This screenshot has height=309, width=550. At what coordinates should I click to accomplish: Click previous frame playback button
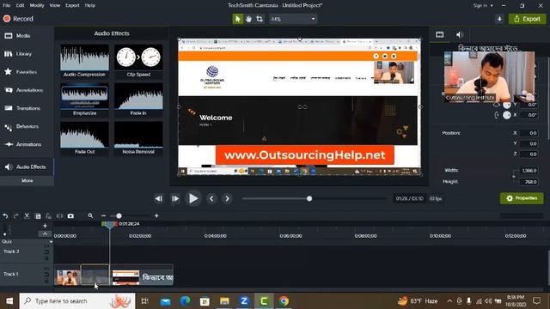tap(158, 198)
